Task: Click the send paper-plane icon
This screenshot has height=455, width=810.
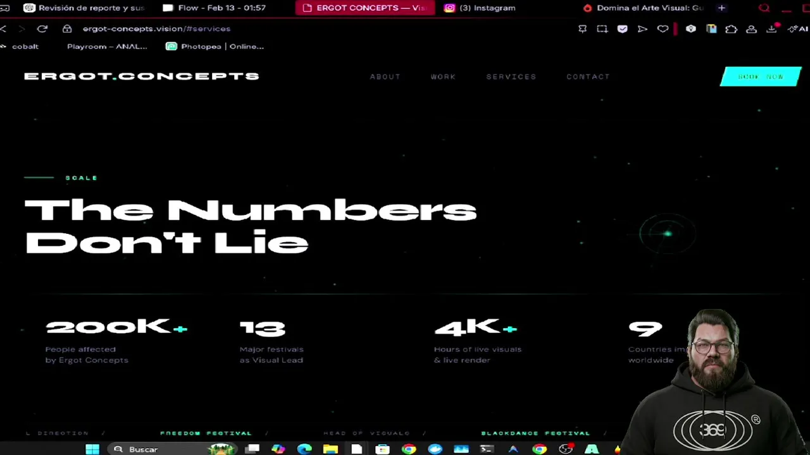Action: (x=642, y=29)
